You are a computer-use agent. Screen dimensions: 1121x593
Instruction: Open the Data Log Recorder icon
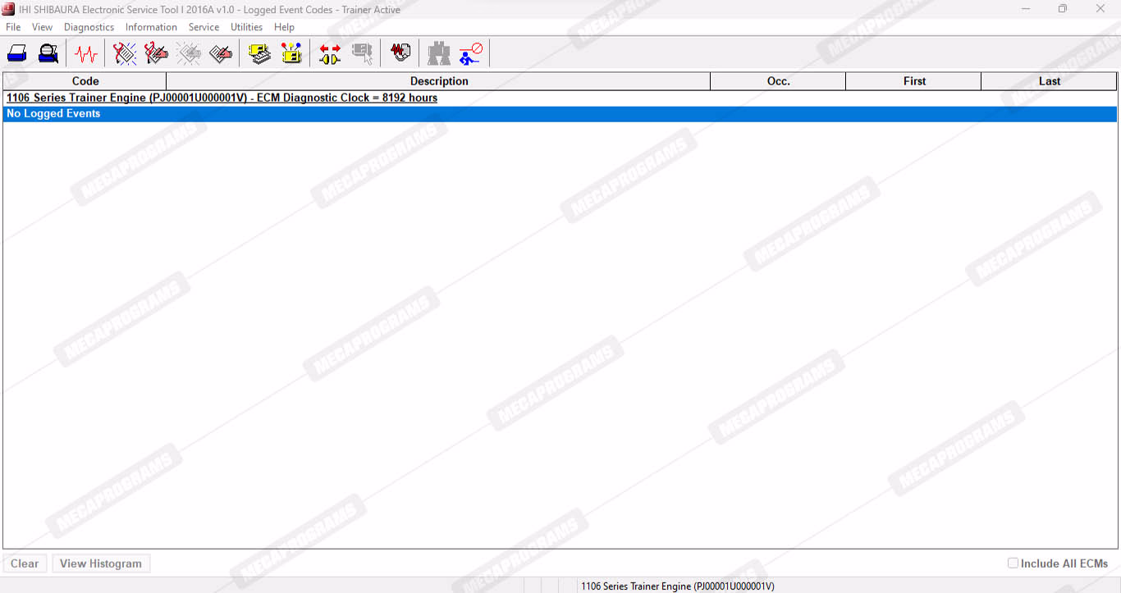tap(400, 54)
